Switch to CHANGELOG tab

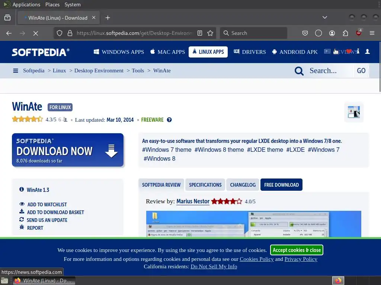tap(243, 185)
